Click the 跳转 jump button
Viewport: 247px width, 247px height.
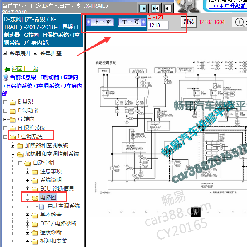tap(189, 22)
